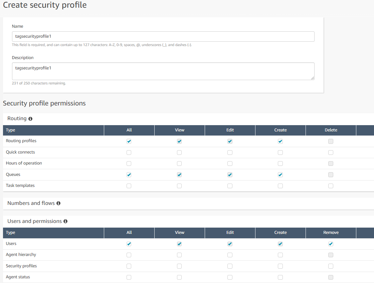Check Delete for Queues
The image size is (374, 283).
pos(331,175)
